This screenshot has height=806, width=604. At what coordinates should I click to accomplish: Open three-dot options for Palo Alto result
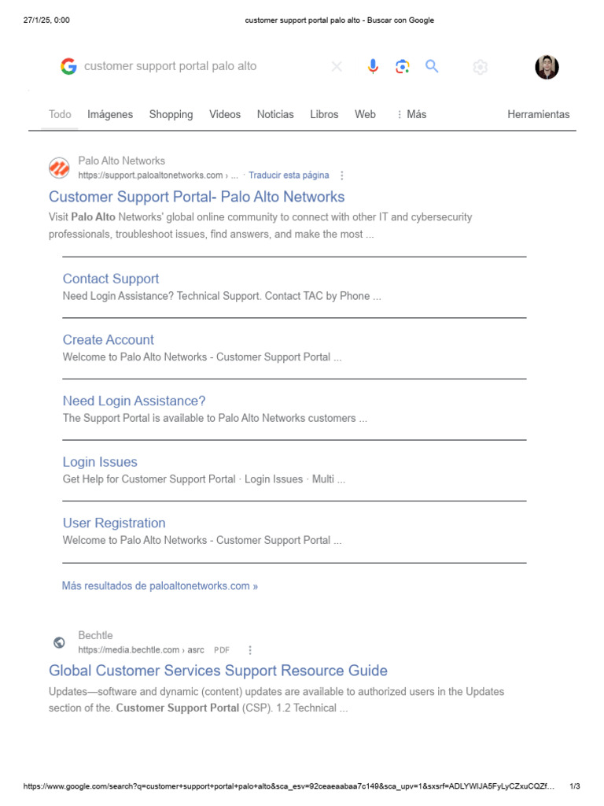point(342,176)
